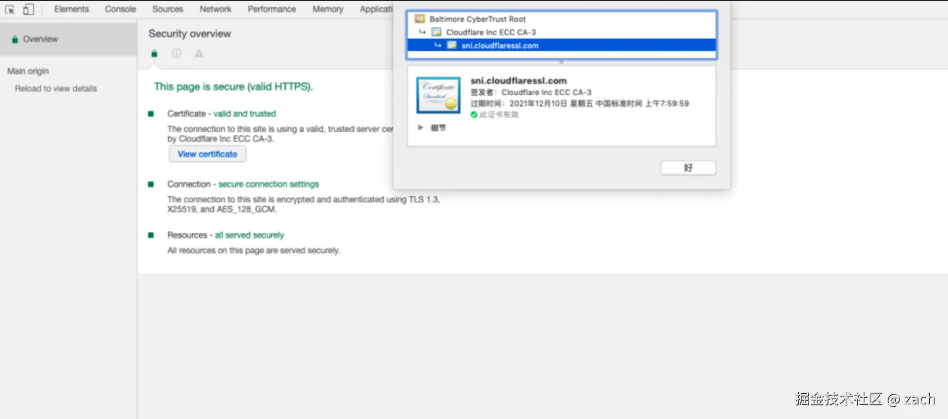Select sni.cloudflaressl.com in certificate chain
The width and height of the screenshot is (948, 419).
pyautogui.click(x=562, y=45)
